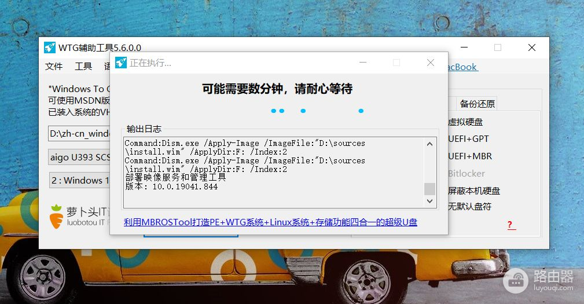Open the MBROSTool 四合一超级U盘 link
This screenshot has width=584, height=304.
coord(270,222)
